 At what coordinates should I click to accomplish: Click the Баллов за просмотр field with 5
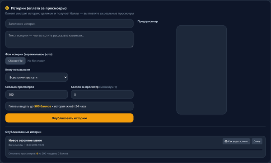coord(102,94)
